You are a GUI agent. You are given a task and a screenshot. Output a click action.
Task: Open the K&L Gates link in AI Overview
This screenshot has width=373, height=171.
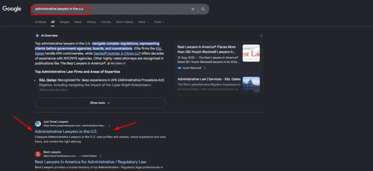(159, 48)
